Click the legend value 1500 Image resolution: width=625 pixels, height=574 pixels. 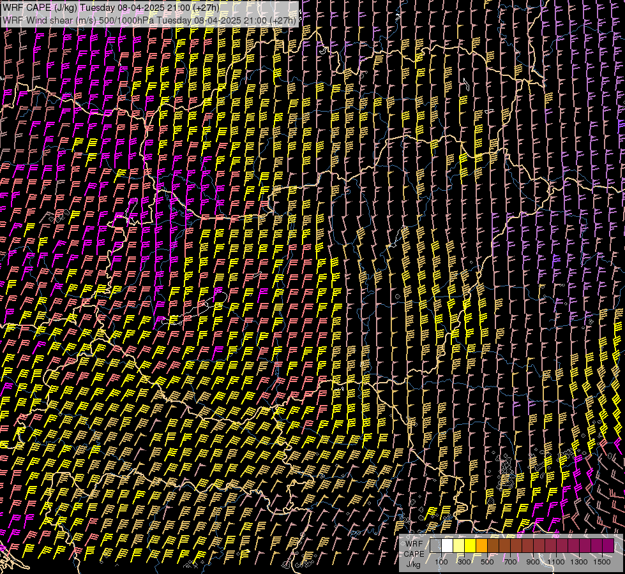602,562
